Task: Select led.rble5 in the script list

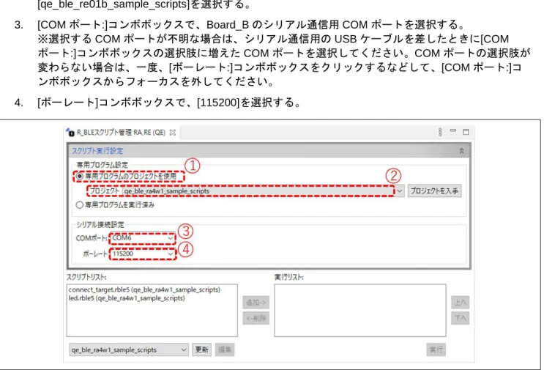Action: click(x=127, y=298)
